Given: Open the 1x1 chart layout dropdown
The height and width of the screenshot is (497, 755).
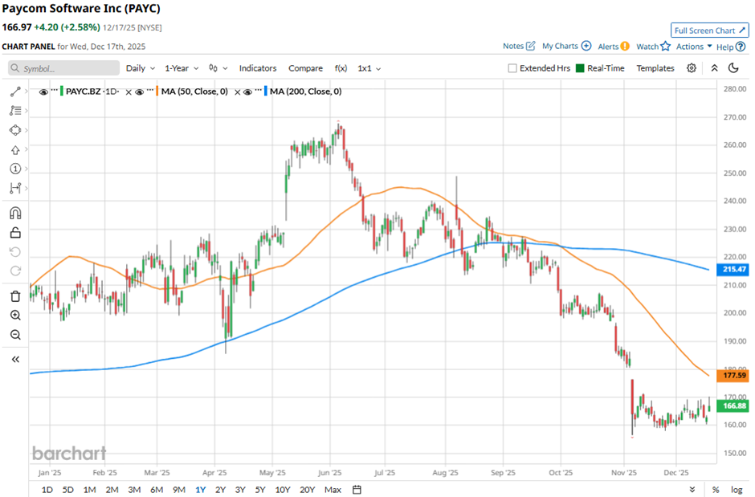Looking at the screenshot, I should [369, 68].
